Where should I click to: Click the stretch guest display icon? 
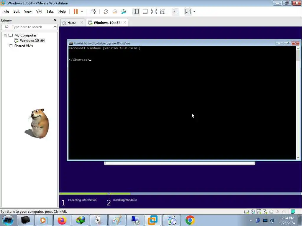[188, 11]
